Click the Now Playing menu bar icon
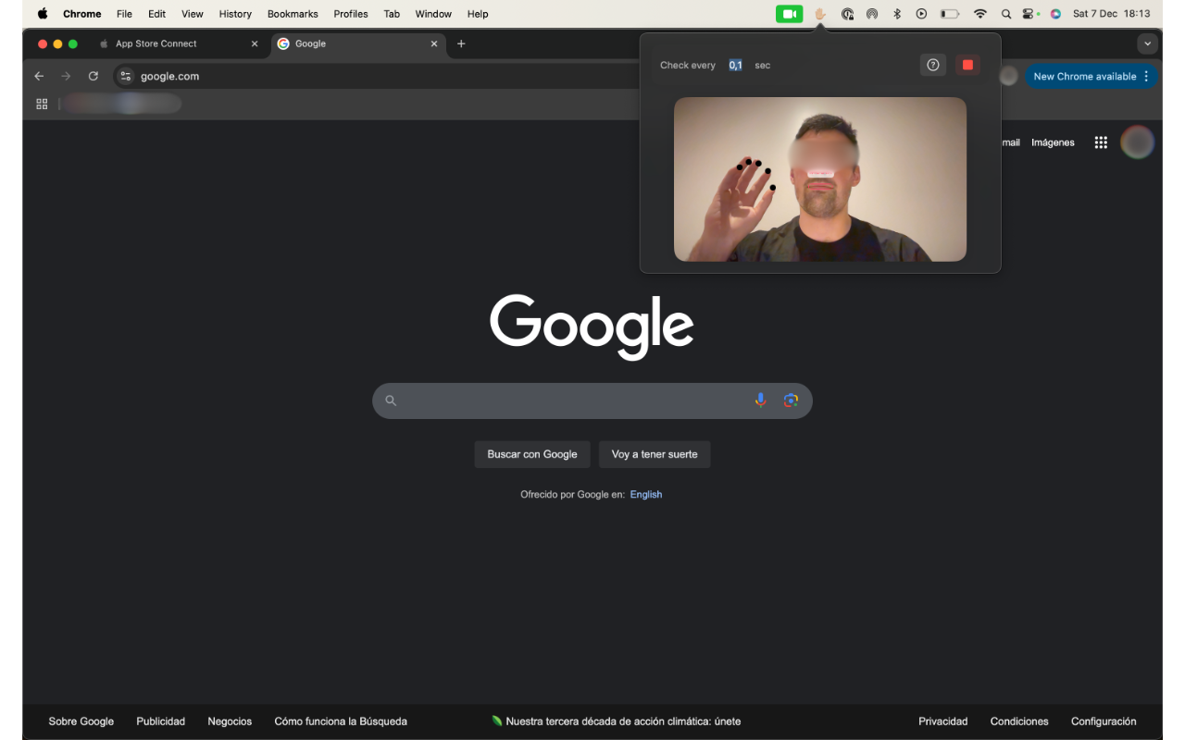Viewport: 1185px width, 740px height. (x=921, y=14)
